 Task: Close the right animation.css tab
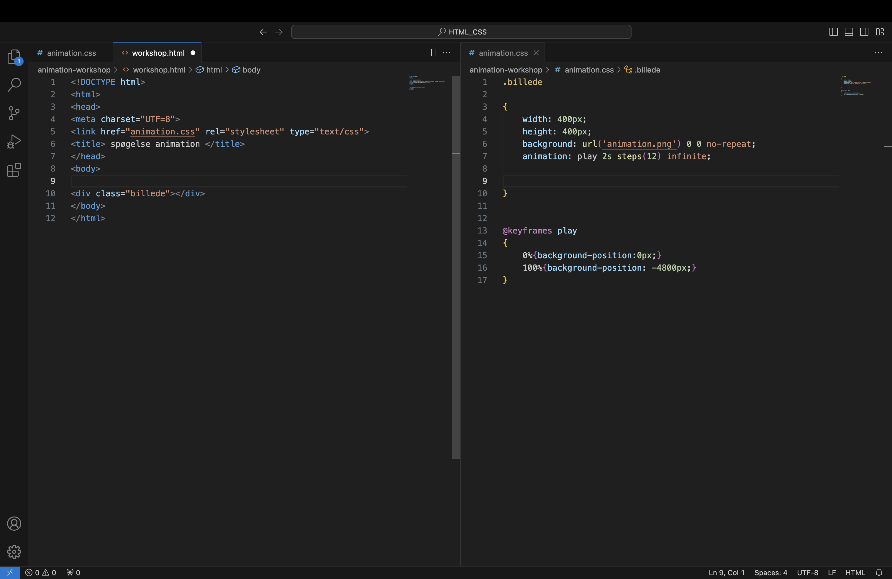[536, 53]
